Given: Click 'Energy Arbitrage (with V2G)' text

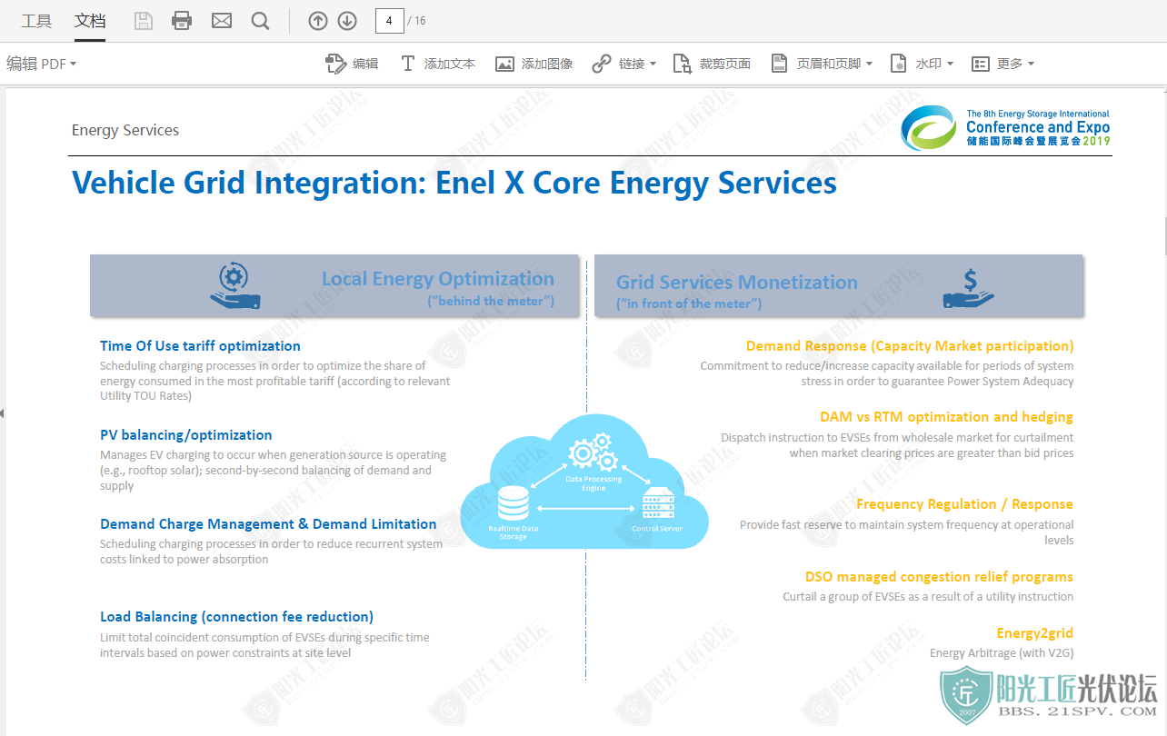Looking at the screenshot, I should pos(1002,652).
